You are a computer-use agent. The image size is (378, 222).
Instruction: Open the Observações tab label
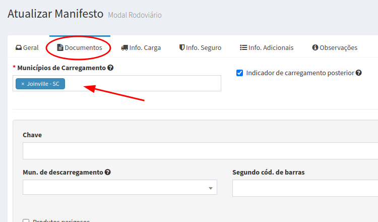338,48
